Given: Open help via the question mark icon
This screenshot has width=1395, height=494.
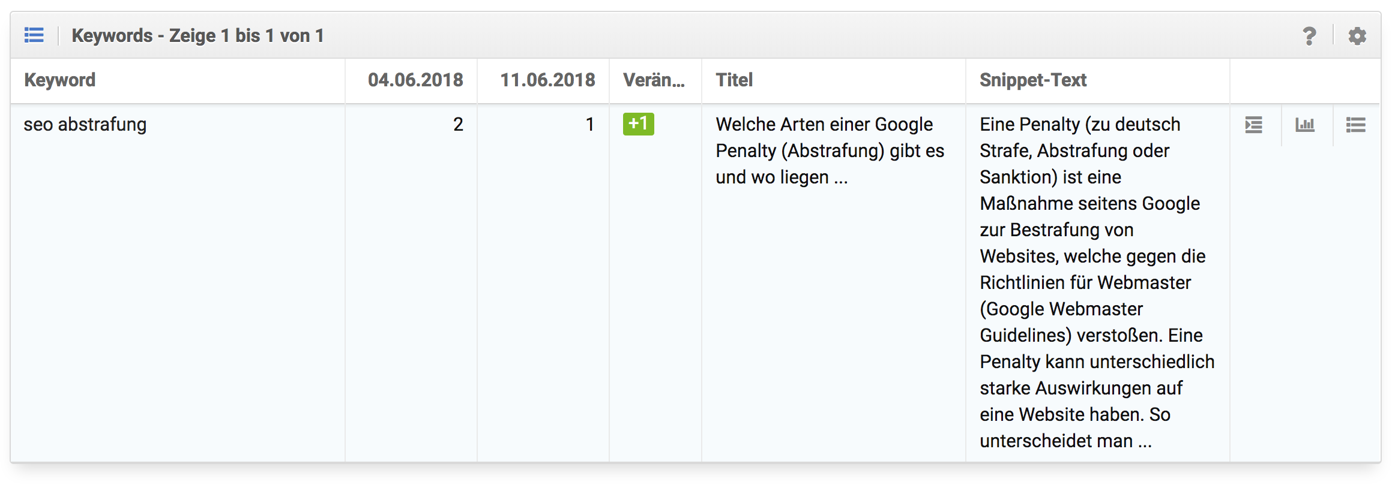Looking at the screenshot, I should 1309,36.
